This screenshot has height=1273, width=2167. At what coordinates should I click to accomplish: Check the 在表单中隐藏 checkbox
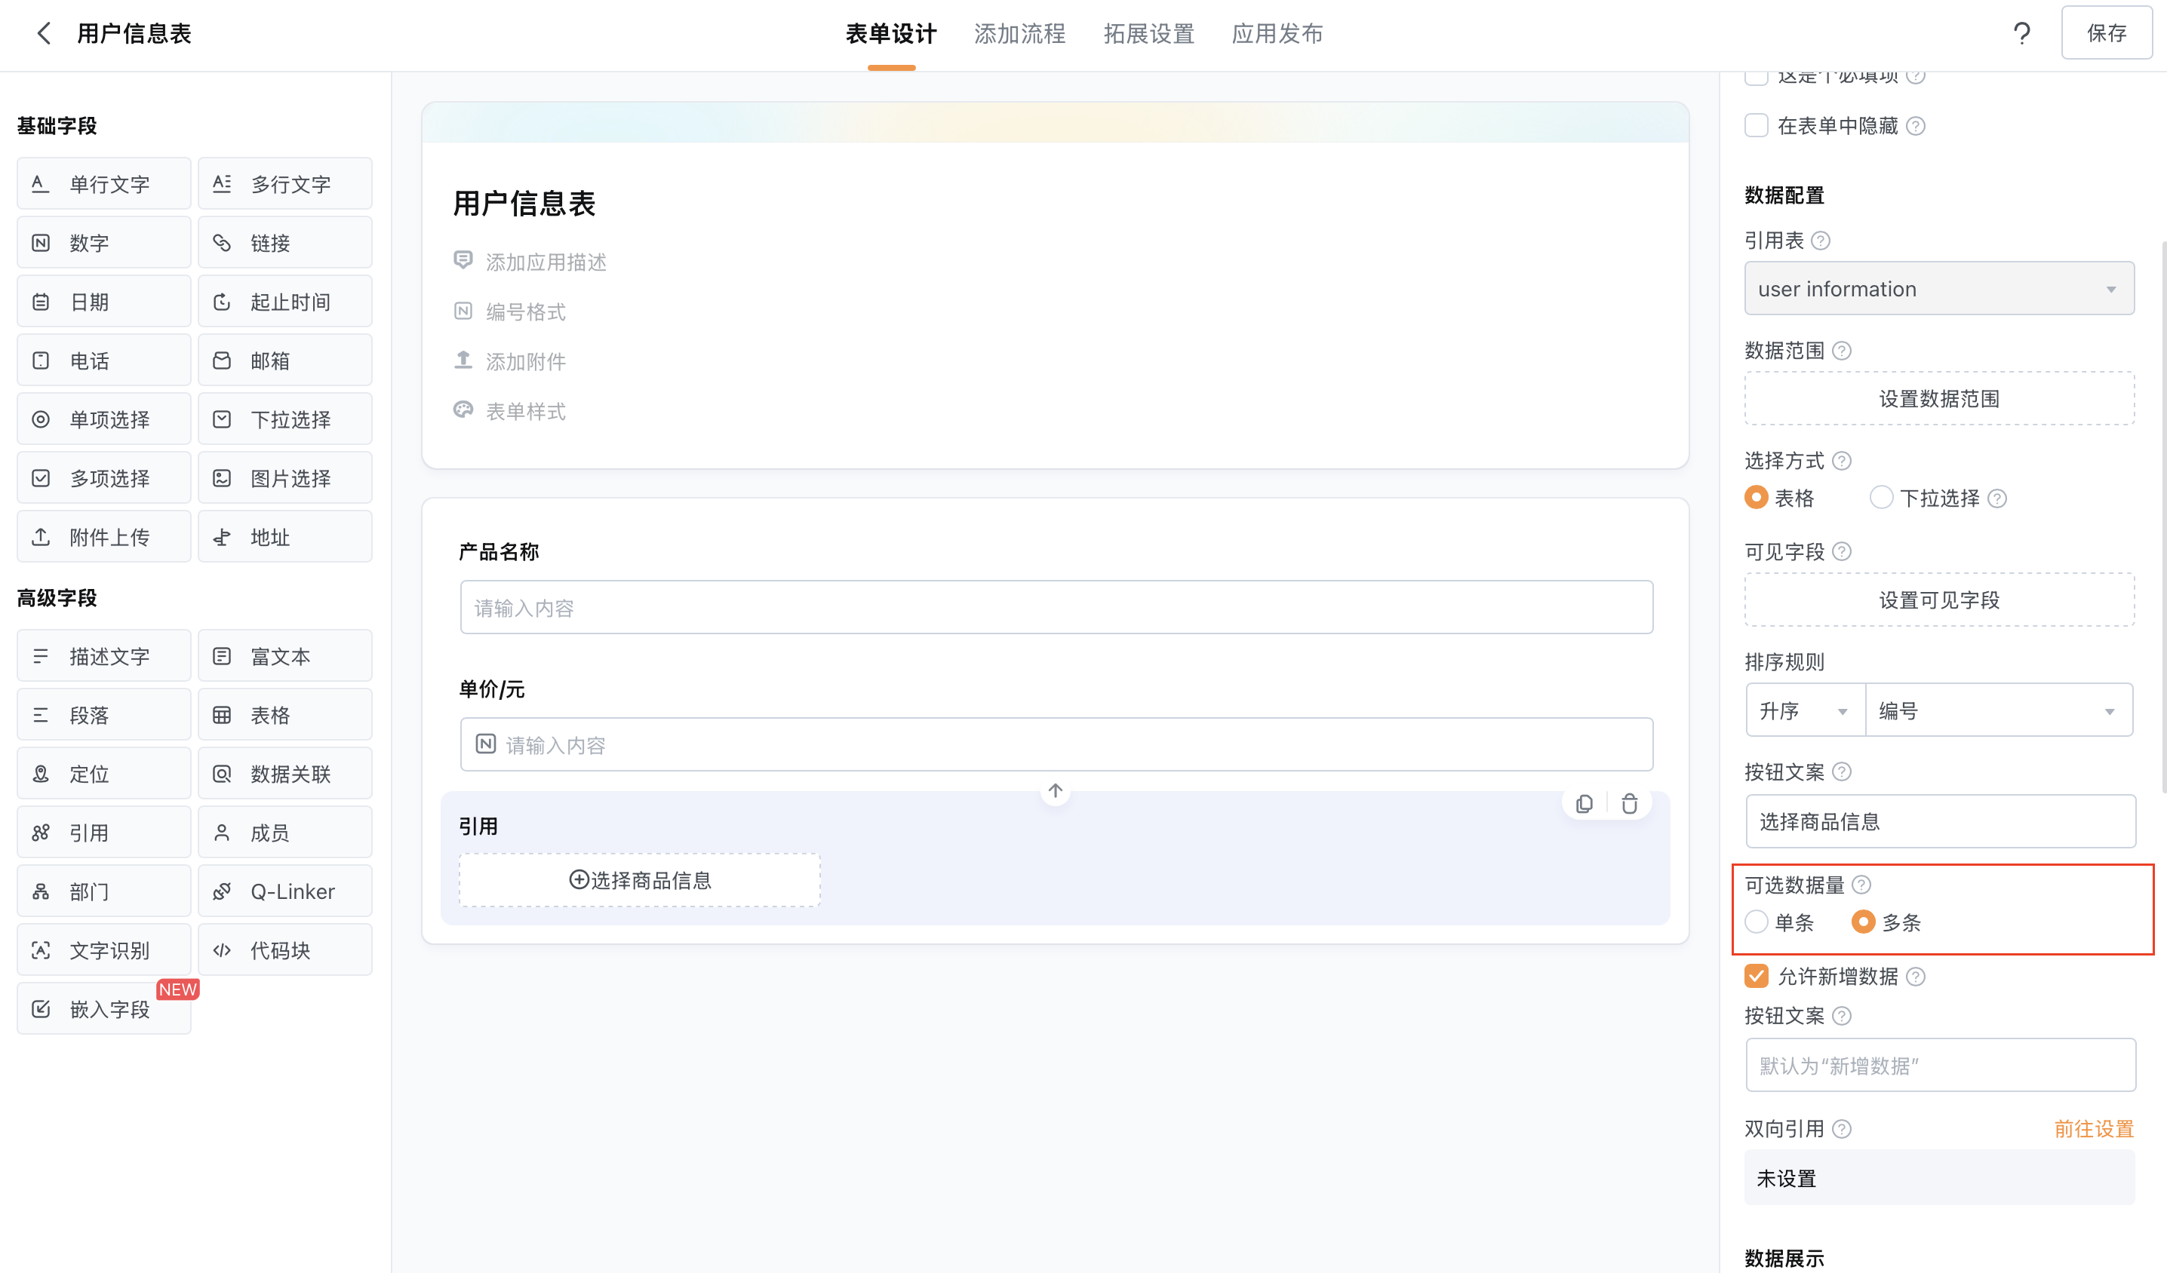point(1756,125)
